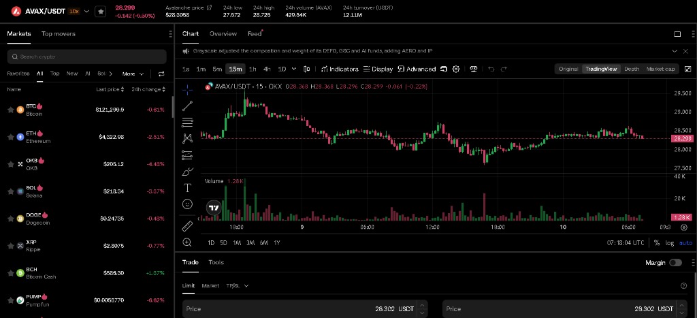Open the Indicators button
The width and height of the screenshot is (697, 318).
coord(340,69)
